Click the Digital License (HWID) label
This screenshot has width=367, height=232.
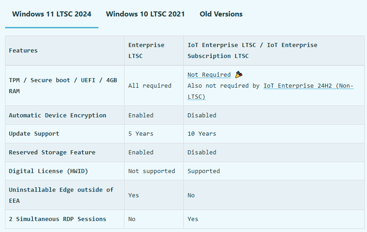pyautogui.click(x=48, y=171)
